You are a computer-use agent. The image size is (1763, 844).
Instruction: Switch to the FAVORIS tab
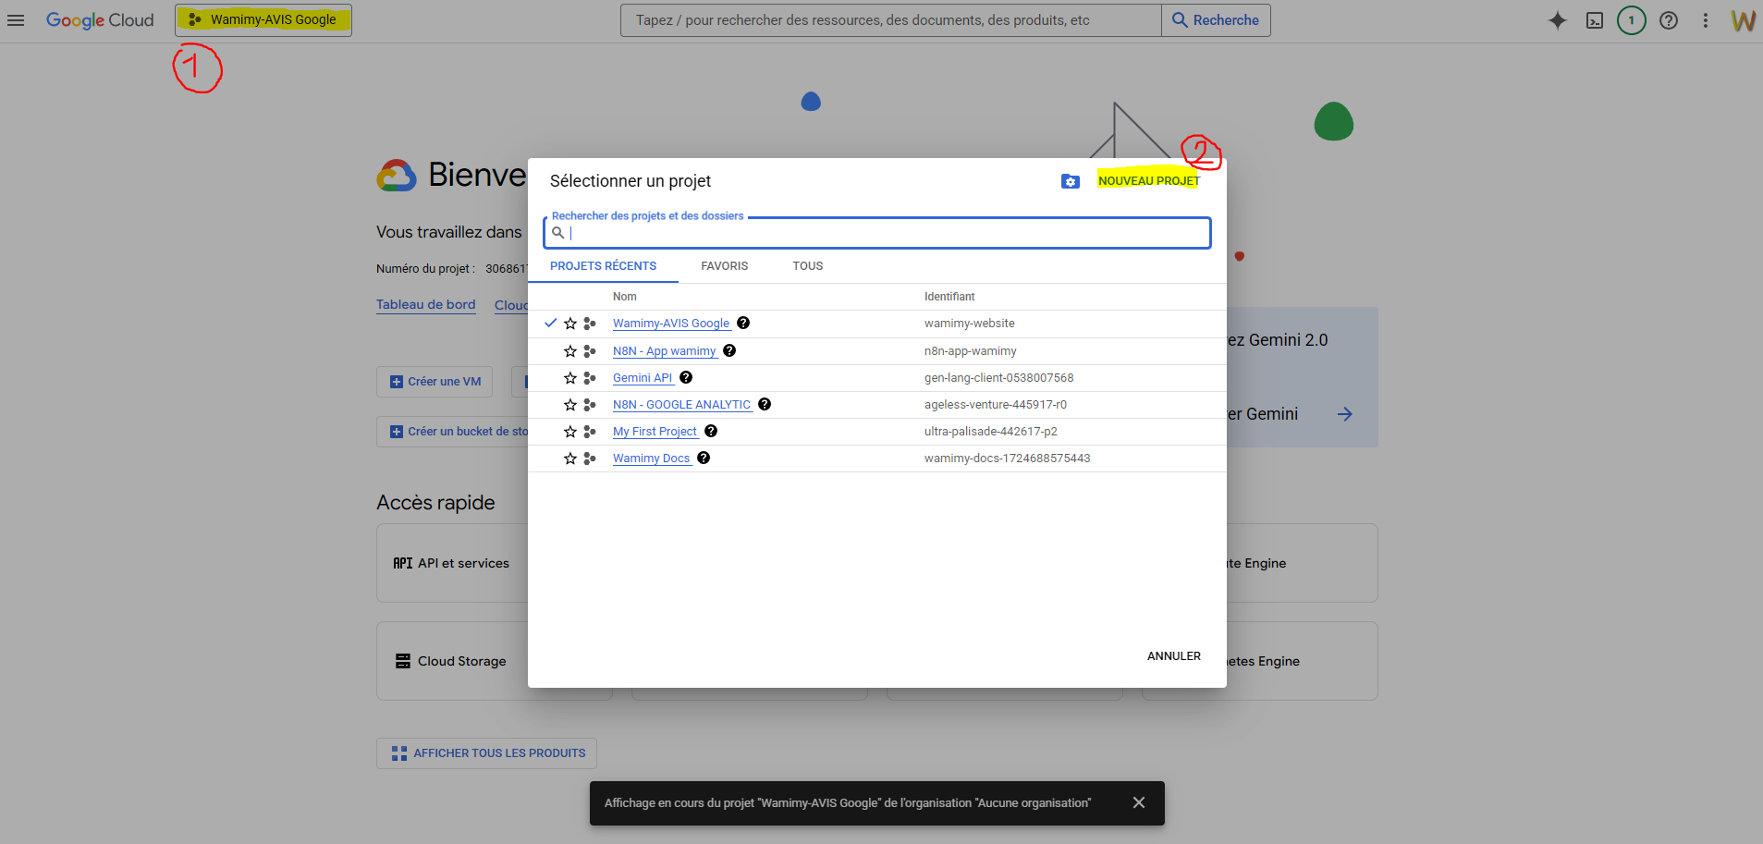[725, 266]
